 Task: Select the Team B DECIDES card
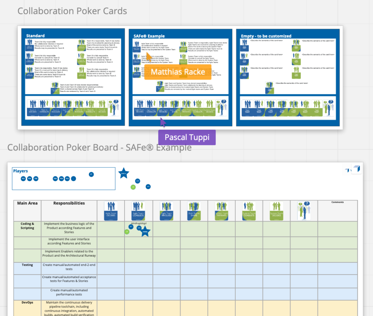102,108
